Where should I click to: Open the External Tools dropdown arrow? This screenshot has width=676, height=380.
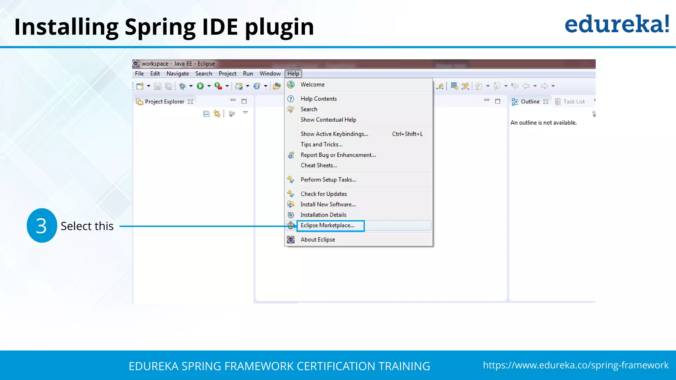click(x=227, y=86)
